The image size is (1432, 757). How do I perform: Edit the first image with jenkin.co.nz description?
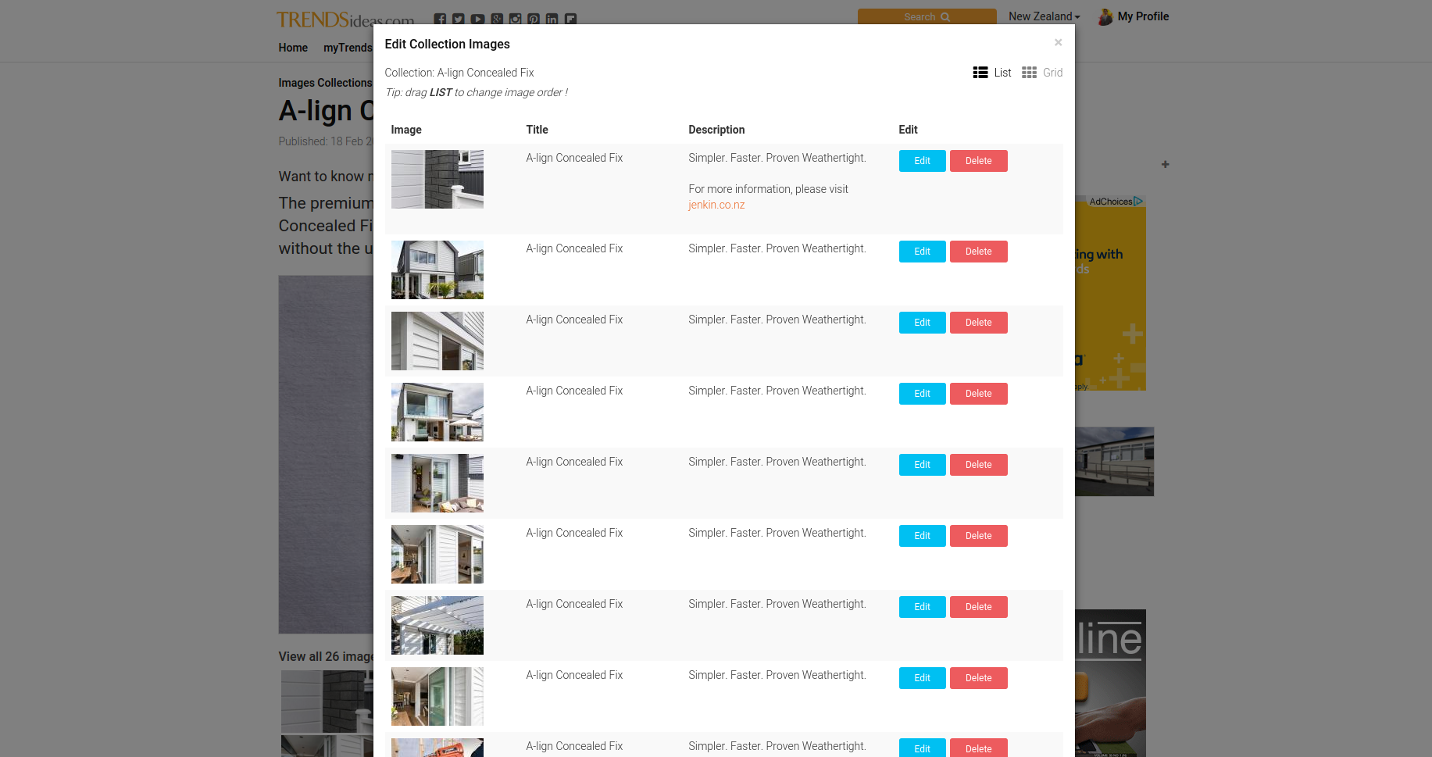[923, 161]
